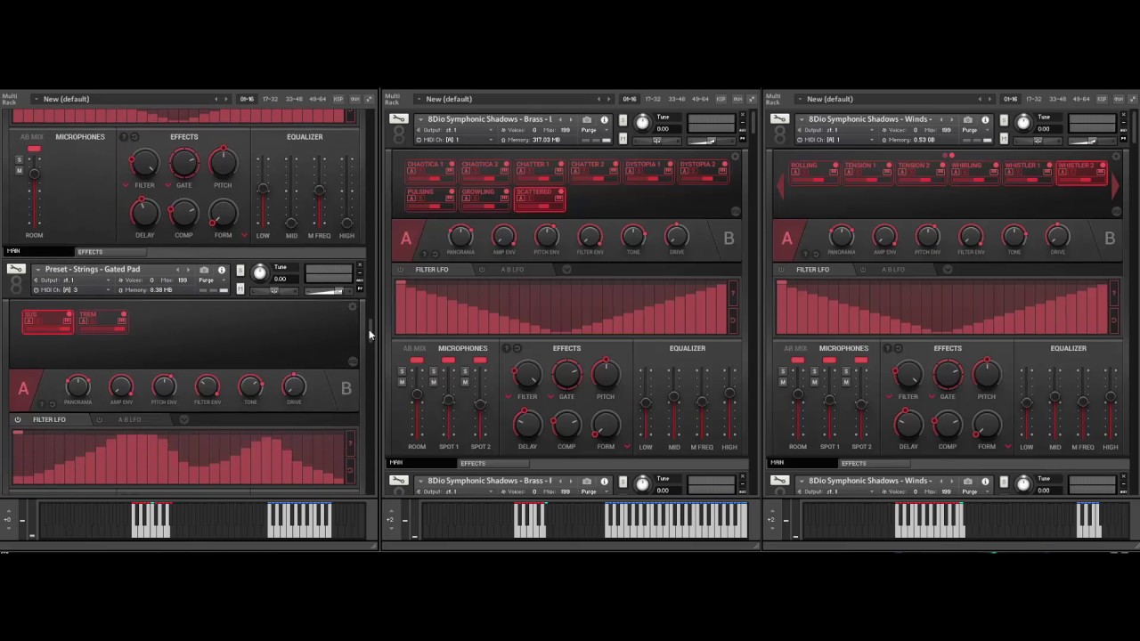Select the WHISTLER 2 articulation pad in Winds
This screenshot has width=1140, height=641.
pos(1083,172)
